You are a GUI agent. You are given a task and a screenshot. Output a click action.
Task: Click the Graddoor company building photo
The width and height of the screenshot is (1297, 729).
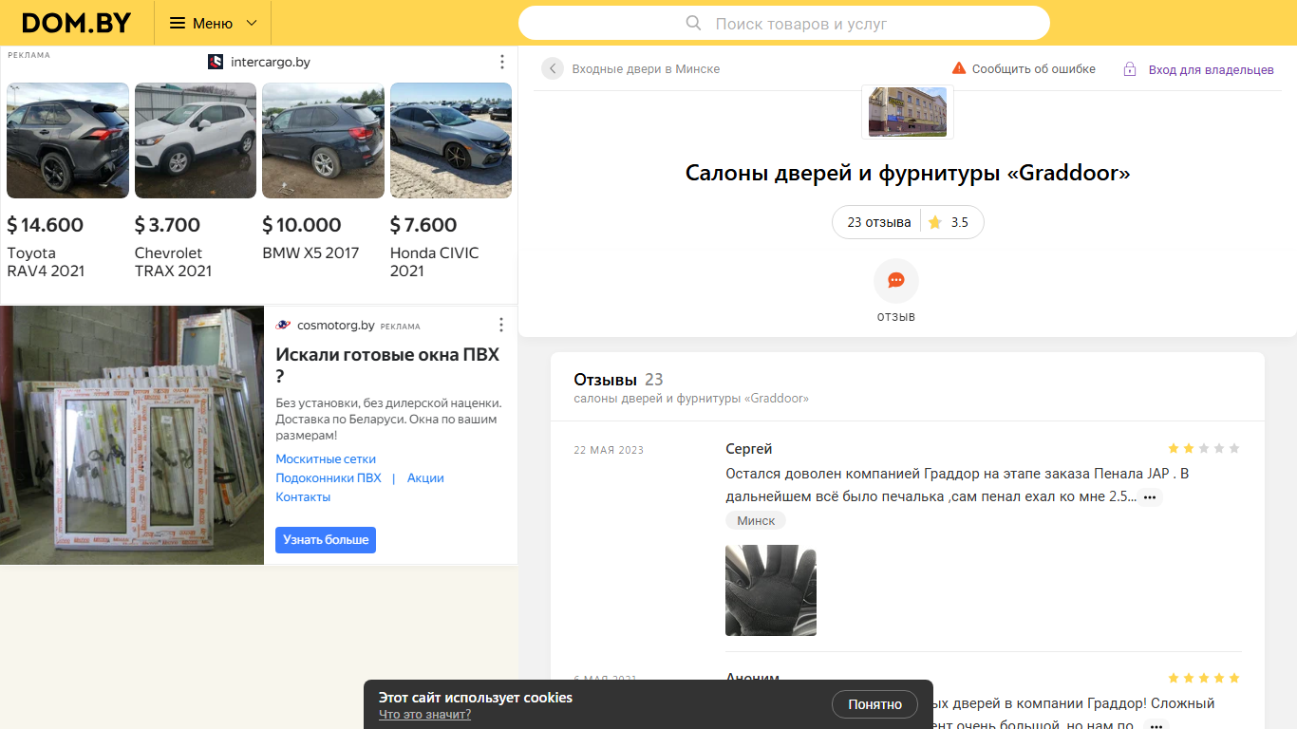(908, 112)
